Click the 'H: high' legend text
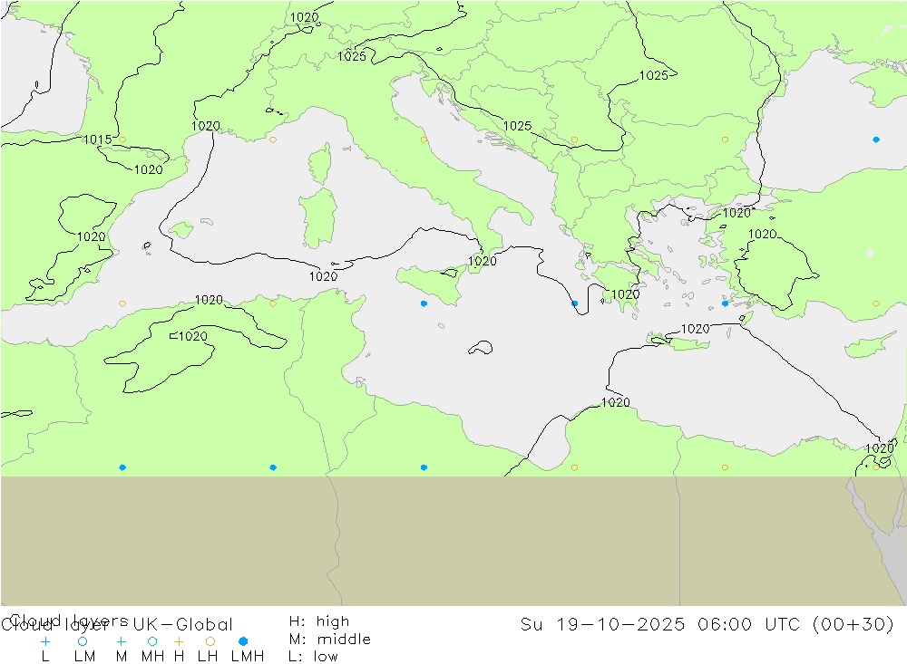This screenshot has height=664, width=907. 319,621
